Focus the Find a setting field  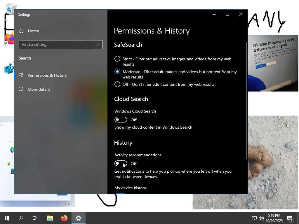click(61, 45)
